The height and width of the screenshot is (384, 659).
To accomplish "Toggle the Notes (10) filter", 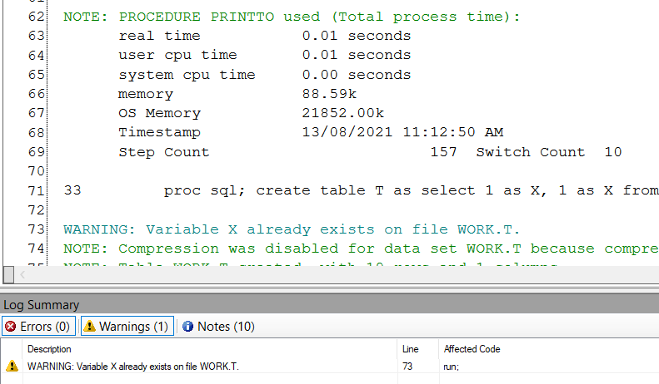I will tap(218, 327).
